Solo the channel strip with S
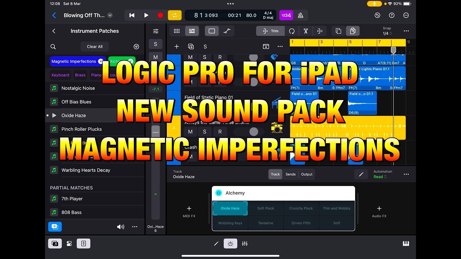This screenshot has width=461, height=259. tap(156, 44)
